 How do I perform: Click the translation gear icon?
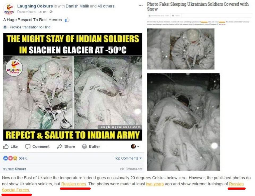(x=5, y=27)
